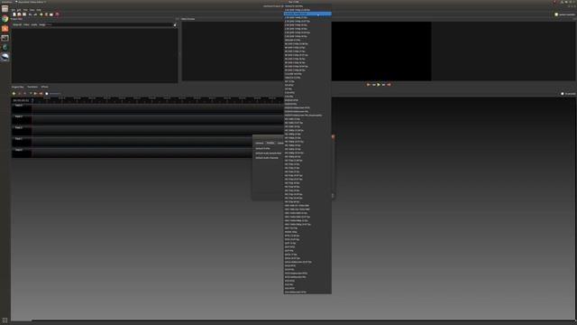577x325 pixels.
Task: Click the timeline zoom slider
Action: [54, 94]
